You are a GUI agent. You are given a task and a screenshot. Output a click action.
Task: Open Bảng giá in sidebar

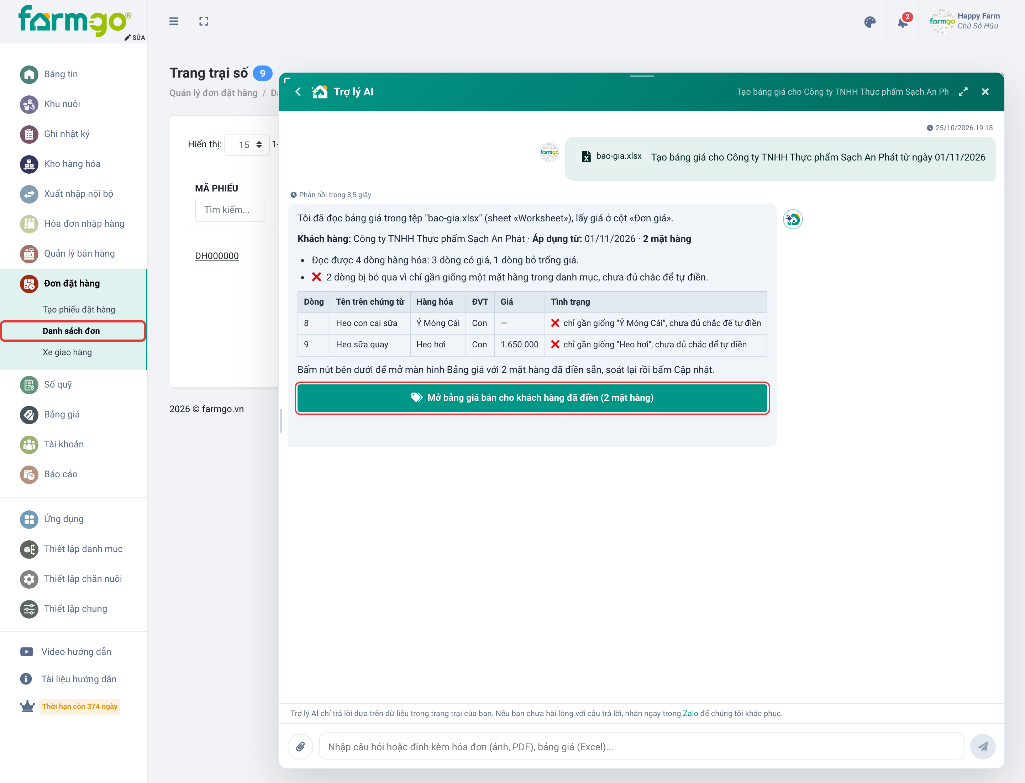62,414
